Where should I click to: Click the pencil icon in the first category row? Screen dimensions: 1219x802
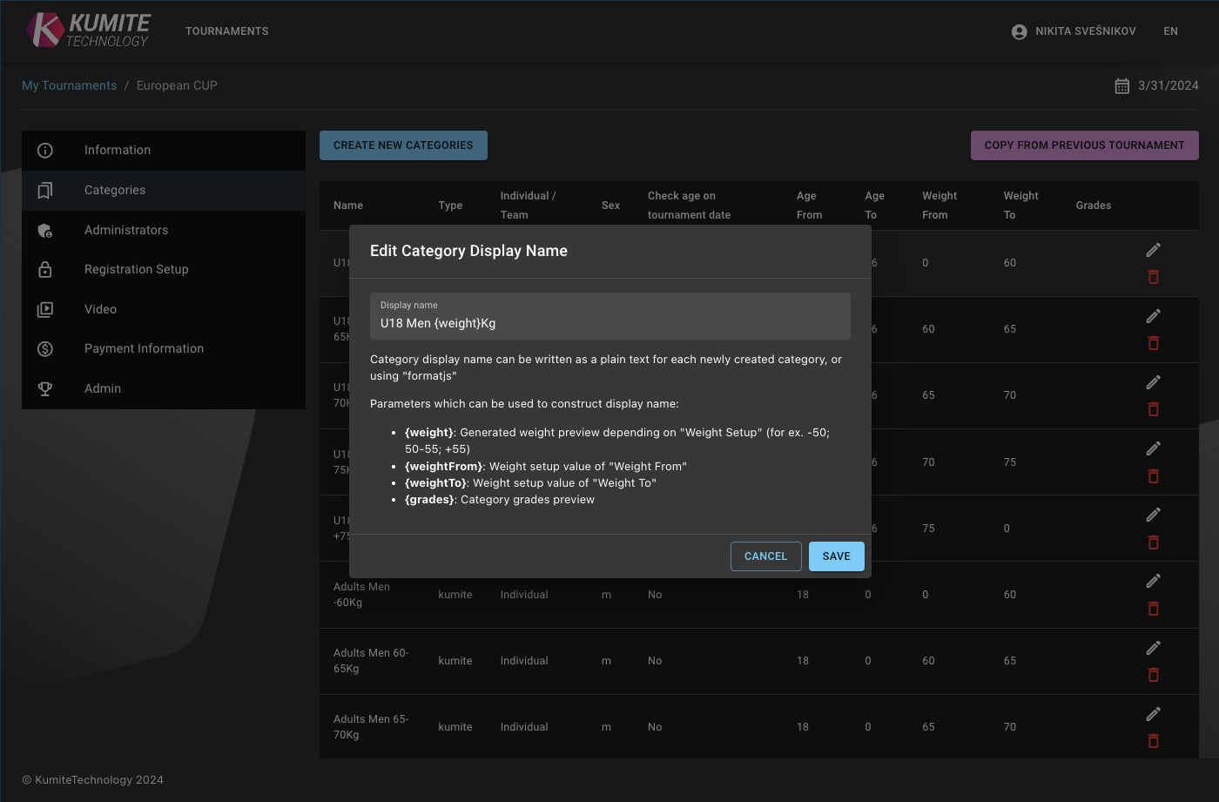1153,250
